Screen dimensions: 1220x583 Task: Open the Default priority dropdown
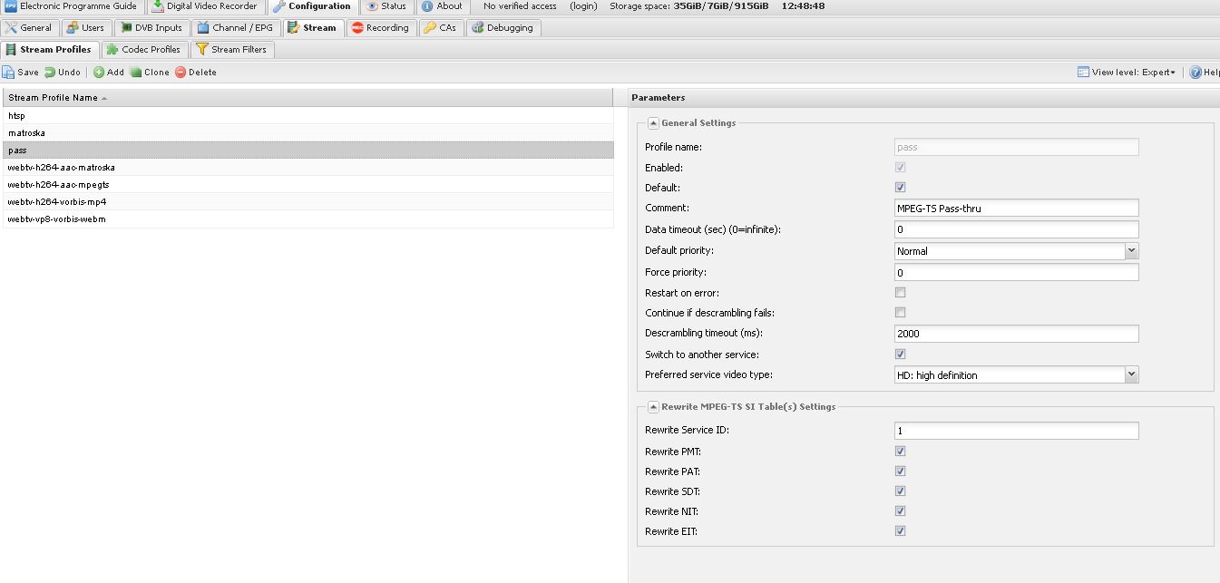tap(1131, 251)
